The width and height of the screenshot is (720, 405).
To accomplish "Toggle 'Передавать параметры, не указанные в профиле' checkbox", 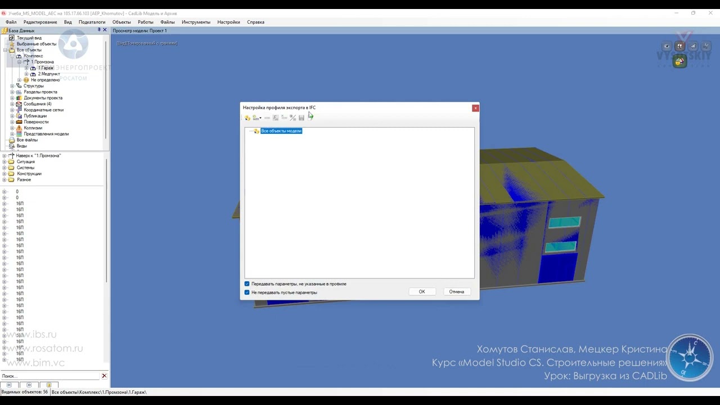I will click(x=247, y=284).
